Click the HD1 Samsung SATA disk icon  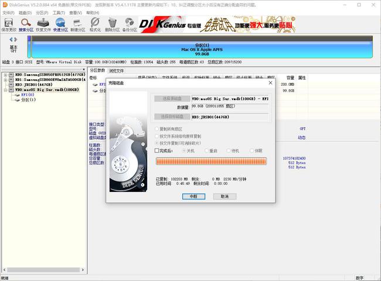click(x=11, y=80)
